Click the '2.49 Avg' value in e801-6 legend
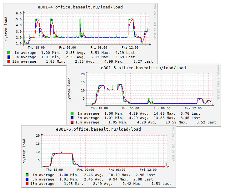250x188 pixels. [x=102, y=184]
